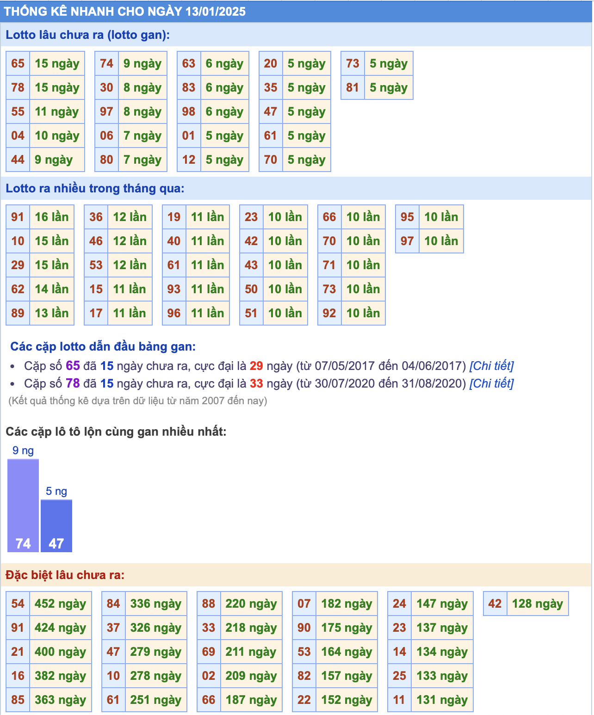The image size is (594, 715).
Task: Open Chi tiết link for pair 78
Action: point(491,383)
